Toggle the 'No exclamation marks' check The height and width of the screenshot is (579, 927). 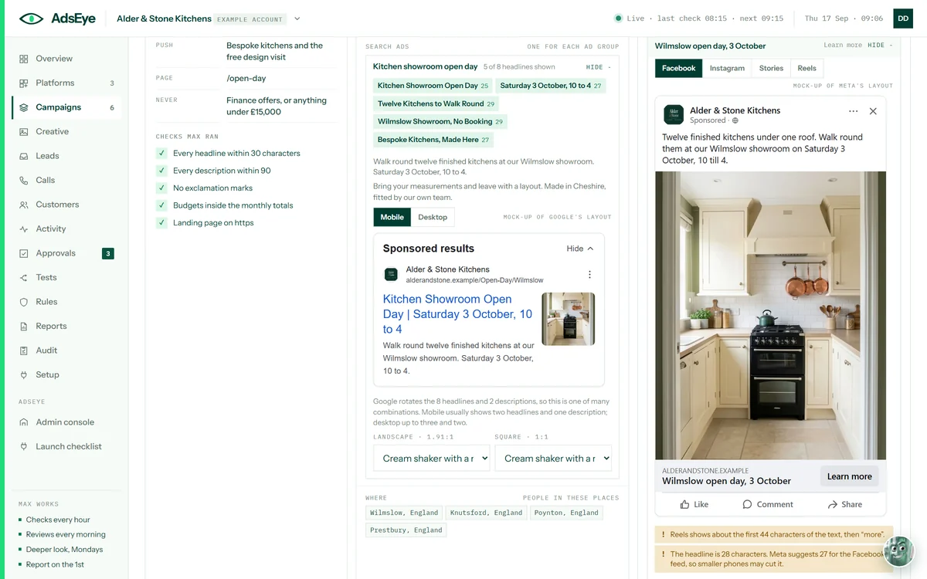(161, 188)
